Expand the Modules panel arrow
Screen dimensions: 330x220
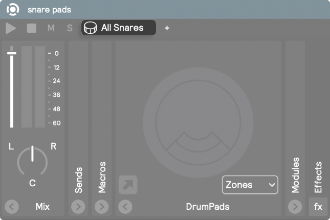(295, 207)
